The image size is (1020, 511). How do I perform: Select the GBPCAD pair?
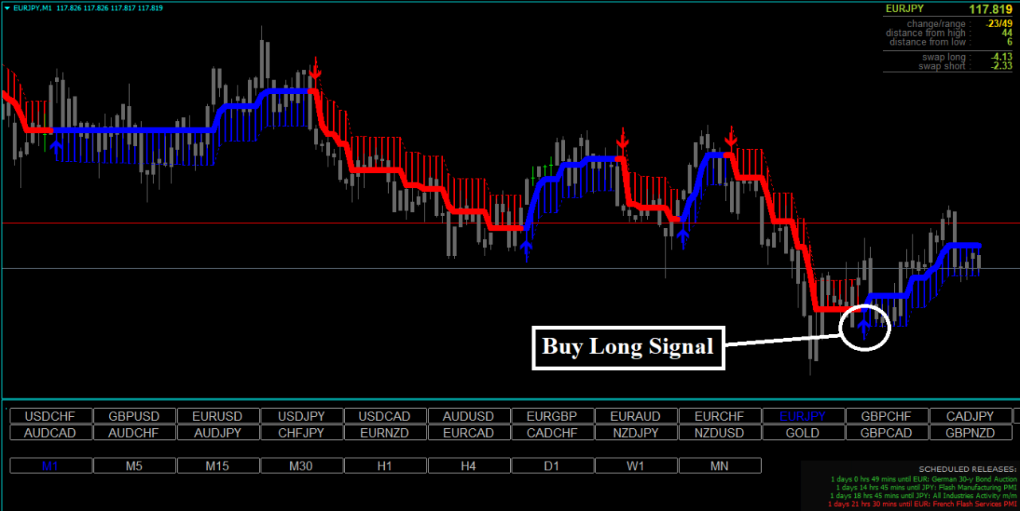click(888, 433)
